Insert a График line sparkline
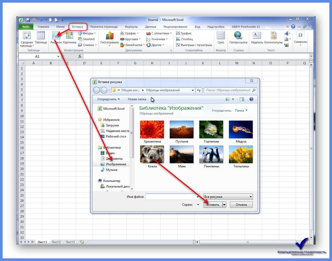Image resolution: width=332 pixels, height=261 pixels. tap(184, 33)
